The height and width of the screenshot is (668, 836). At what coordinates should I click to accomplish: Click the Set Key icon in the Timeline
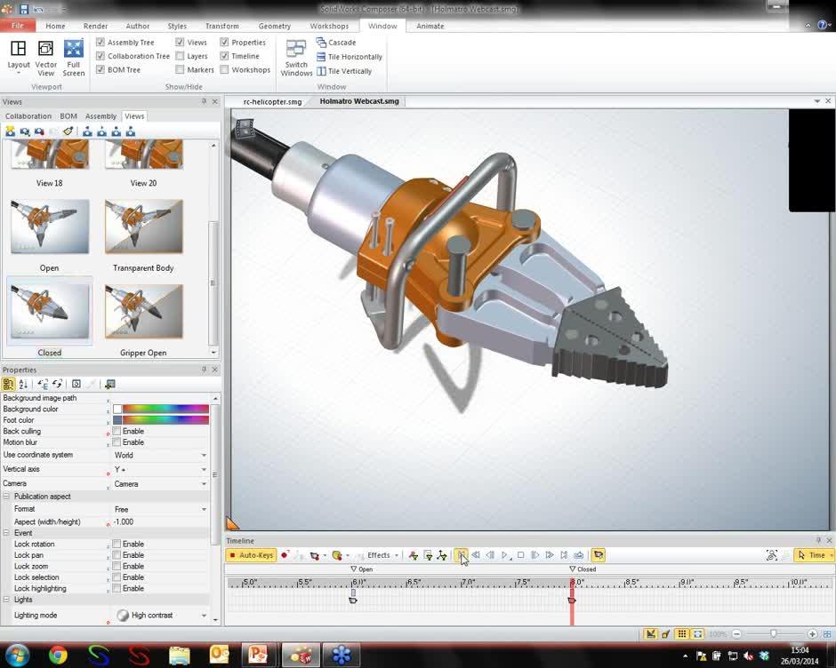click(412, 555)
